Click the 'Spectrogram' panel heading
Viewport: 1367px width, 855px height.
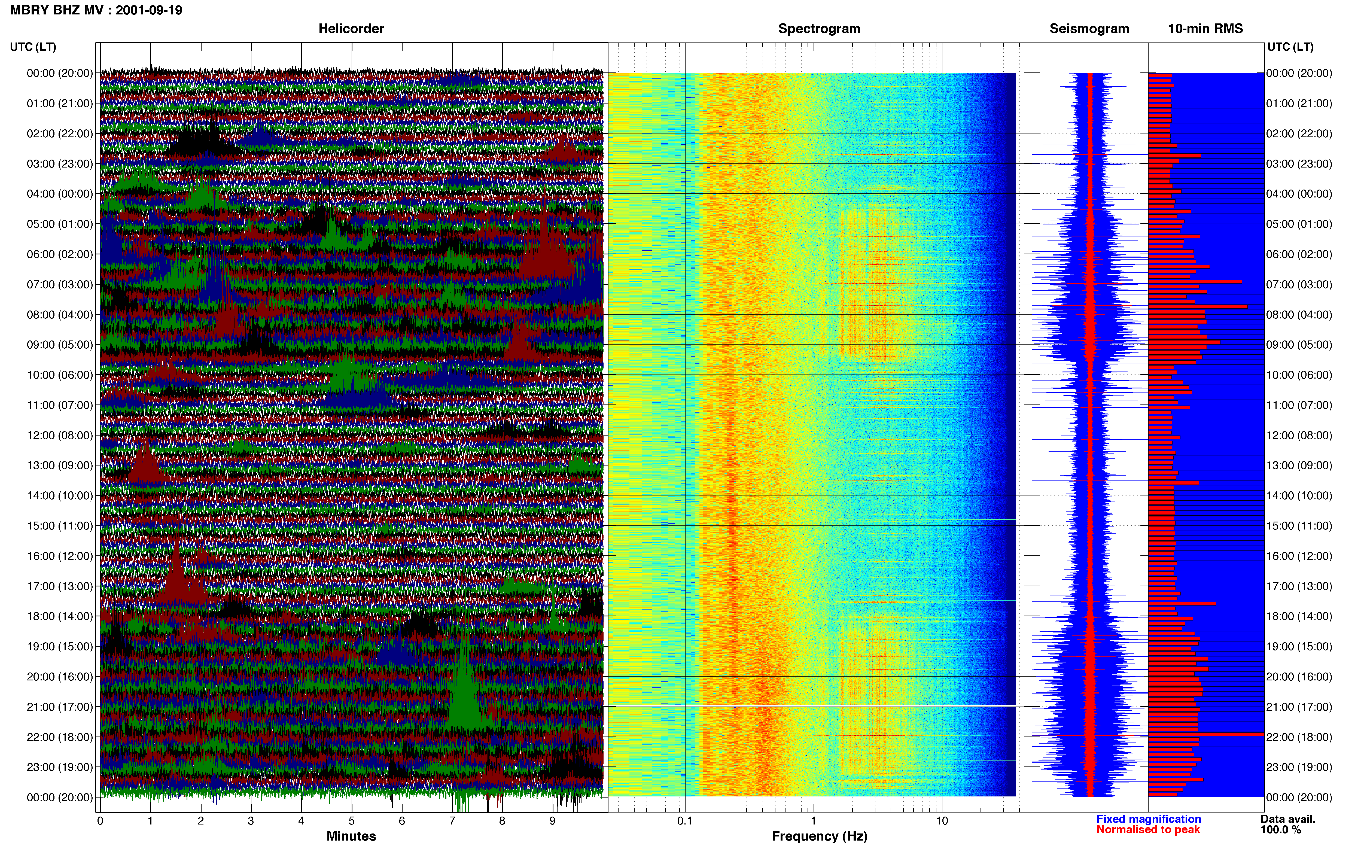coord(819,29)
